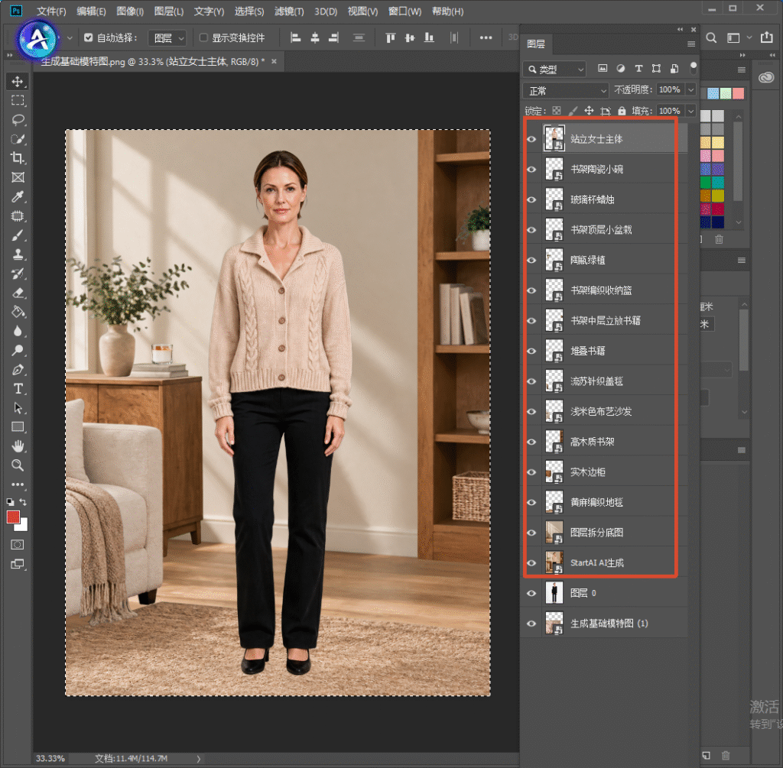This screenshot has width=783, height=768.
Task: Select the Pen tool
Action: click(18, 370)
